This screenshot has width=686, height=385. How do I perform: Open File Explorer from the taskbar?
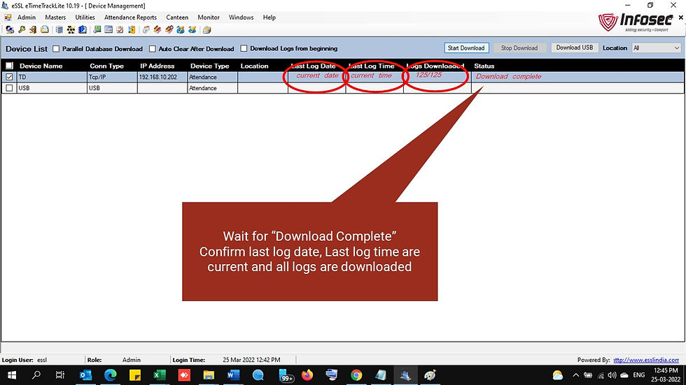tap(209, 375)
